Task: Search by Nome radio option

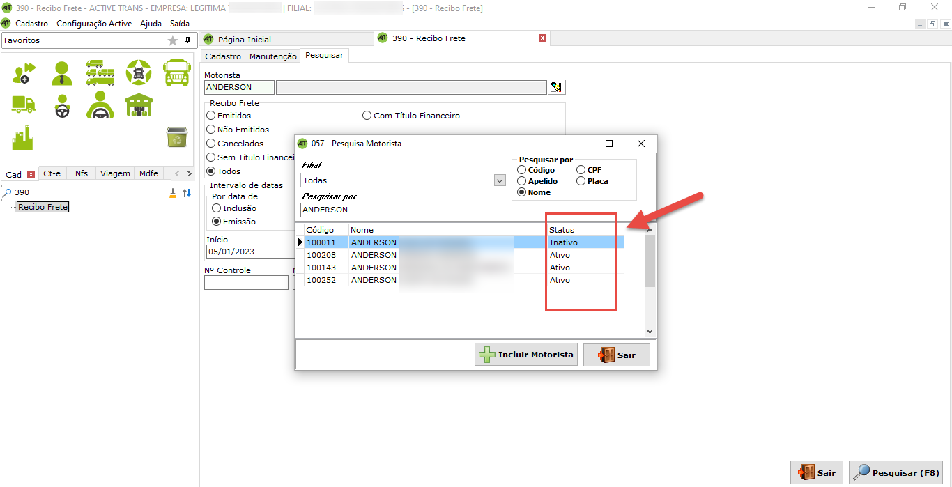Action: point(522,192)
